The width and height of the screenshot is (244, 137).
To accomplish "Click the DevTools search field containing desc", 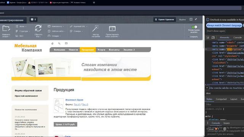I will pos(225,93).
